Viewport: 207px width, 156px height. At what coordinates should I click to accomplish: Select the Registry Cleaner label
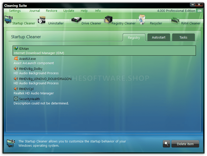(x=123, y=23)
